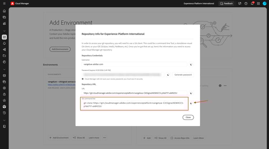The image size is (269, 149).
Task: Click the blurred Password field
Action: [123, 74]
